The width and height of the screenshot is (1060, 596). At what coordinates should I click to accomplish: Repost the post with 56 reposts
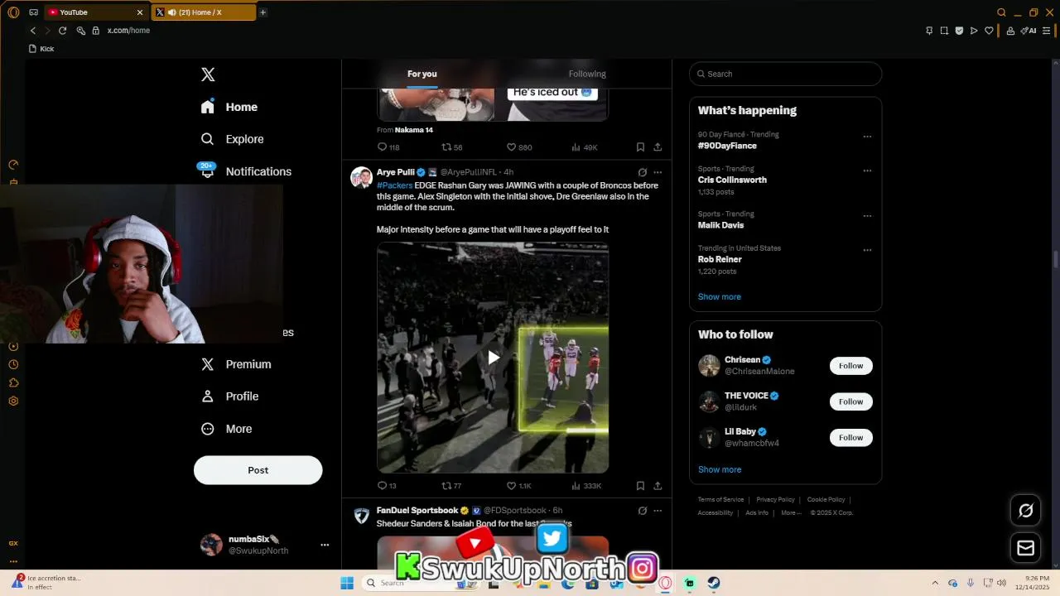pyautogui.click(x=452, y=147)
